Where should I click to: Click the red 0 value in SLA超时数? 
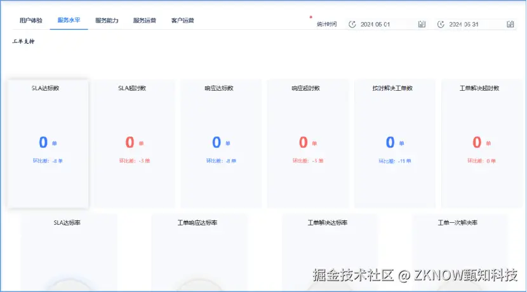130,142
